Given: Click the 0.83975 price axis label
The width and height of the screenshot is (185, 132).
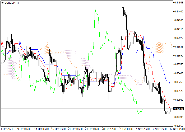Looking at the screenshot, I should 179,38.
